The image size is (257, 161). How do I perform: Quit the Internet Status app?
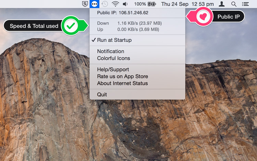[102, 94]
